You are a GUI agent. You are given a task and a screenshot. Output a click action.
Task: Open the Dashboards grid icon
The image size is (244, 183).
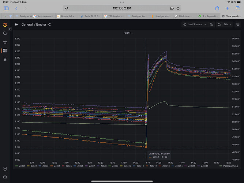pos(5,51)
